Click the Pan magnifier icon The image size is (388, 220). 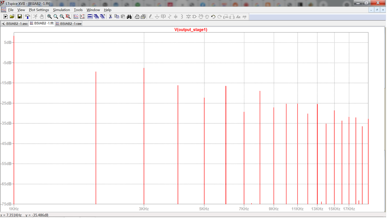(x=56, y=17)
